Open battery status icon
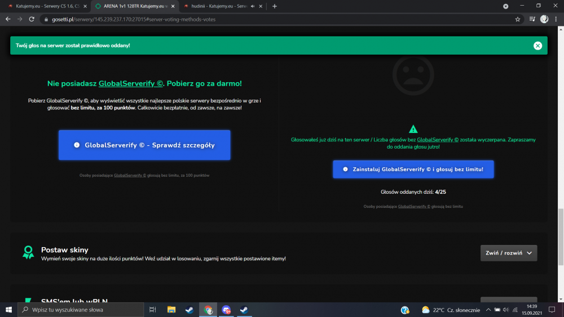 click(x=497, y=310)
